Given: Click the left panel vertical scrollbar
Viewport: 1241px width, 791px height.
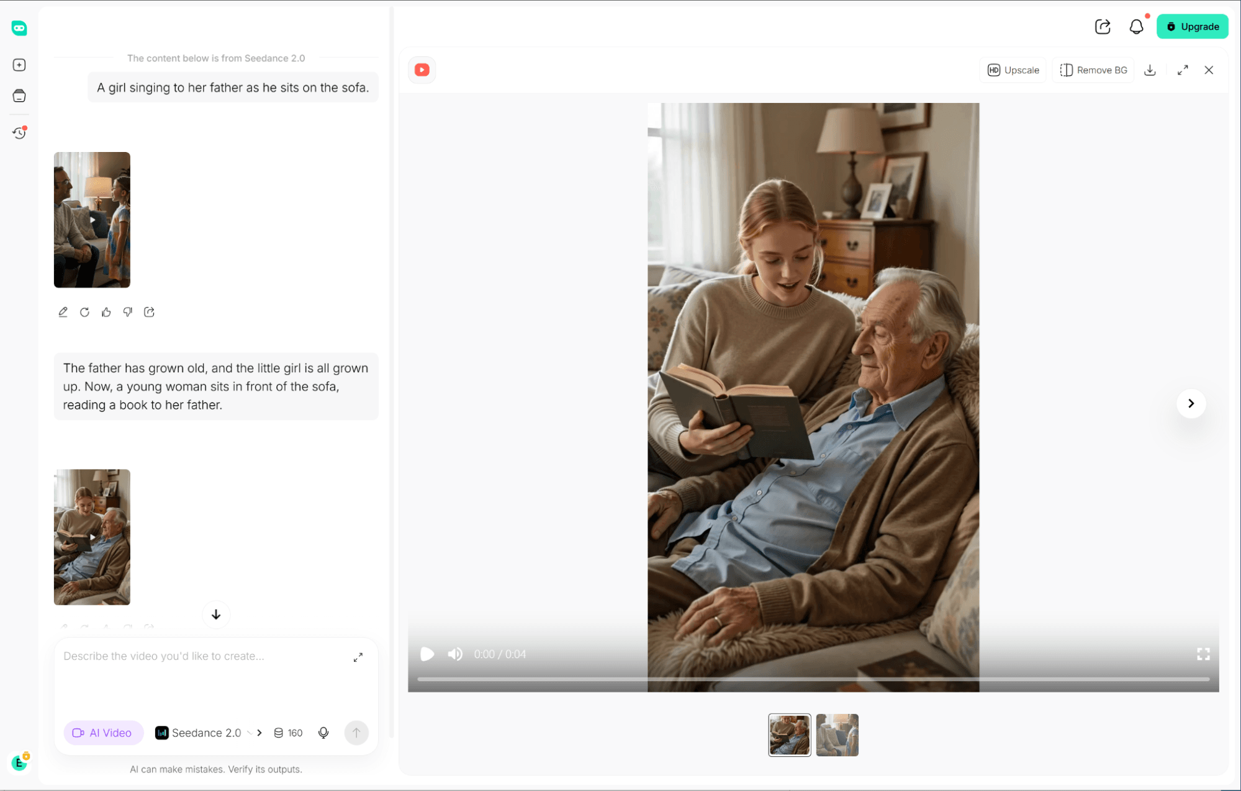Looking at the screenshot, I should pos(392,372).
